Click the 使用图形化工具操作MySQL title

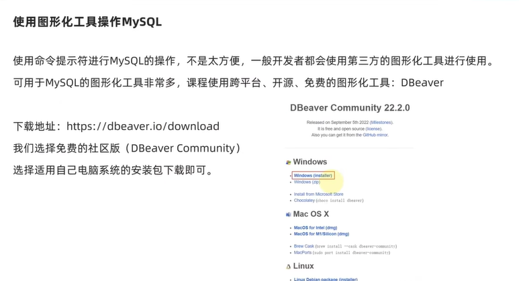coord(87,22)
